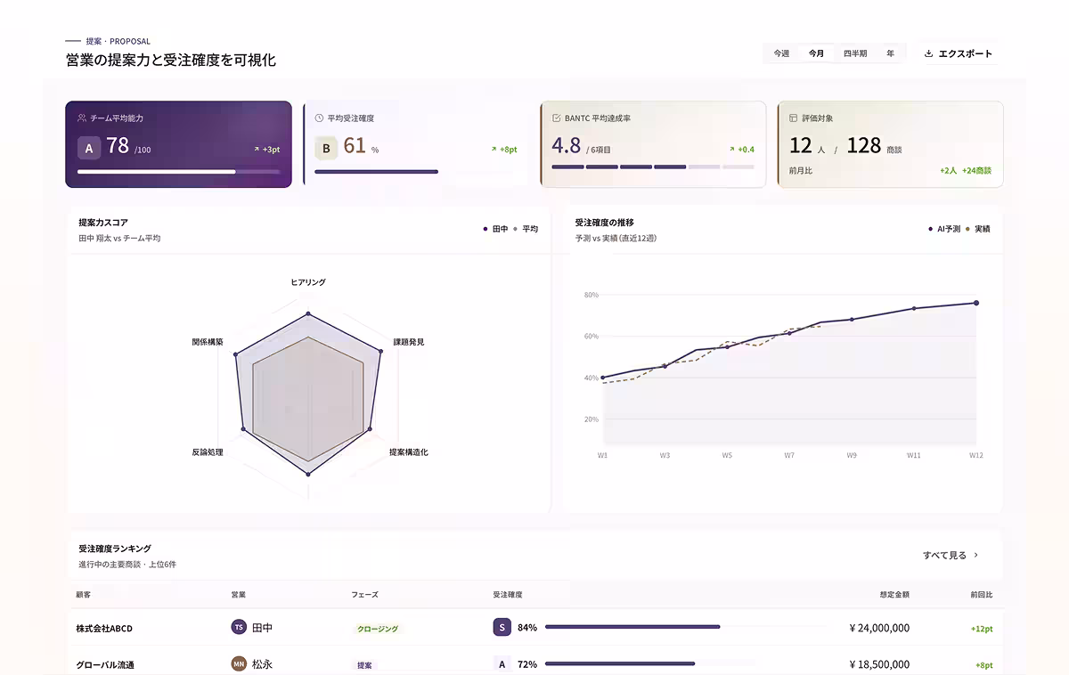
Task: Click the ヒアリング radar axis label
Action: (308, 282)
